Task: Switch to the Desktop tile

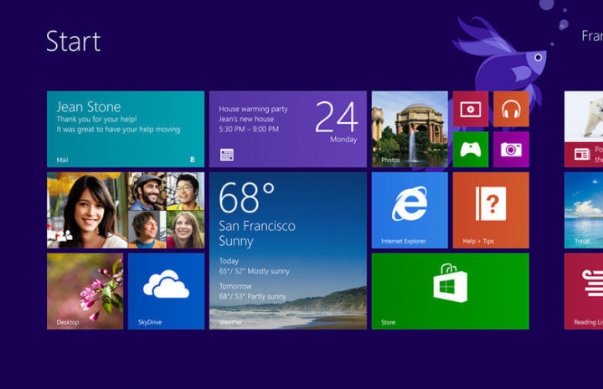Action: coord(85,290)
